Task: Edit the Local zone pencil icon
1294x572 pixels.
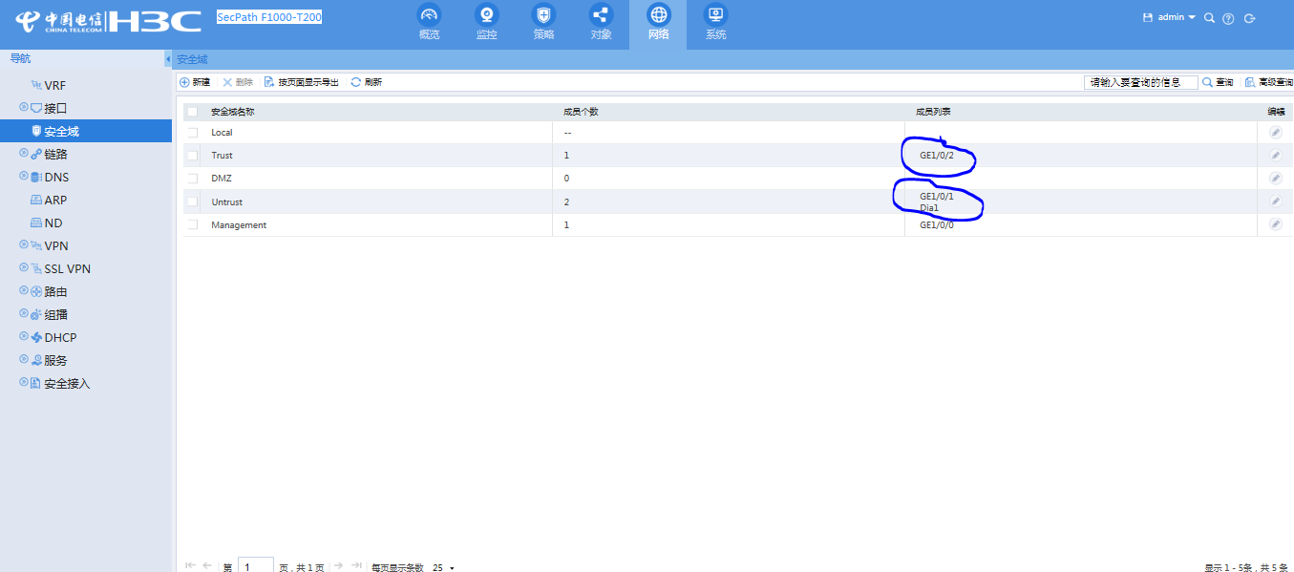Action: click(1275, 132)
